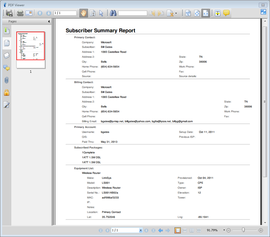Click the scrollbar down arrow
Viewport: 270px width, 237px height.
pyautogui.click(x=265, y=223)
